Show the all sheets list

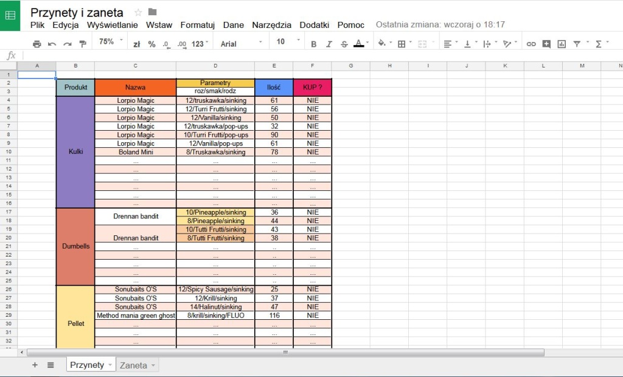pyautogui.click(x=50, y=365)
